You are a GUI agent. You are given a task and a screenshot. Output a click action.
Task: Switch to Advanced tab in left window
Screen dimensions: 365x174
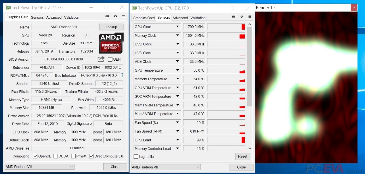point(54,17)
